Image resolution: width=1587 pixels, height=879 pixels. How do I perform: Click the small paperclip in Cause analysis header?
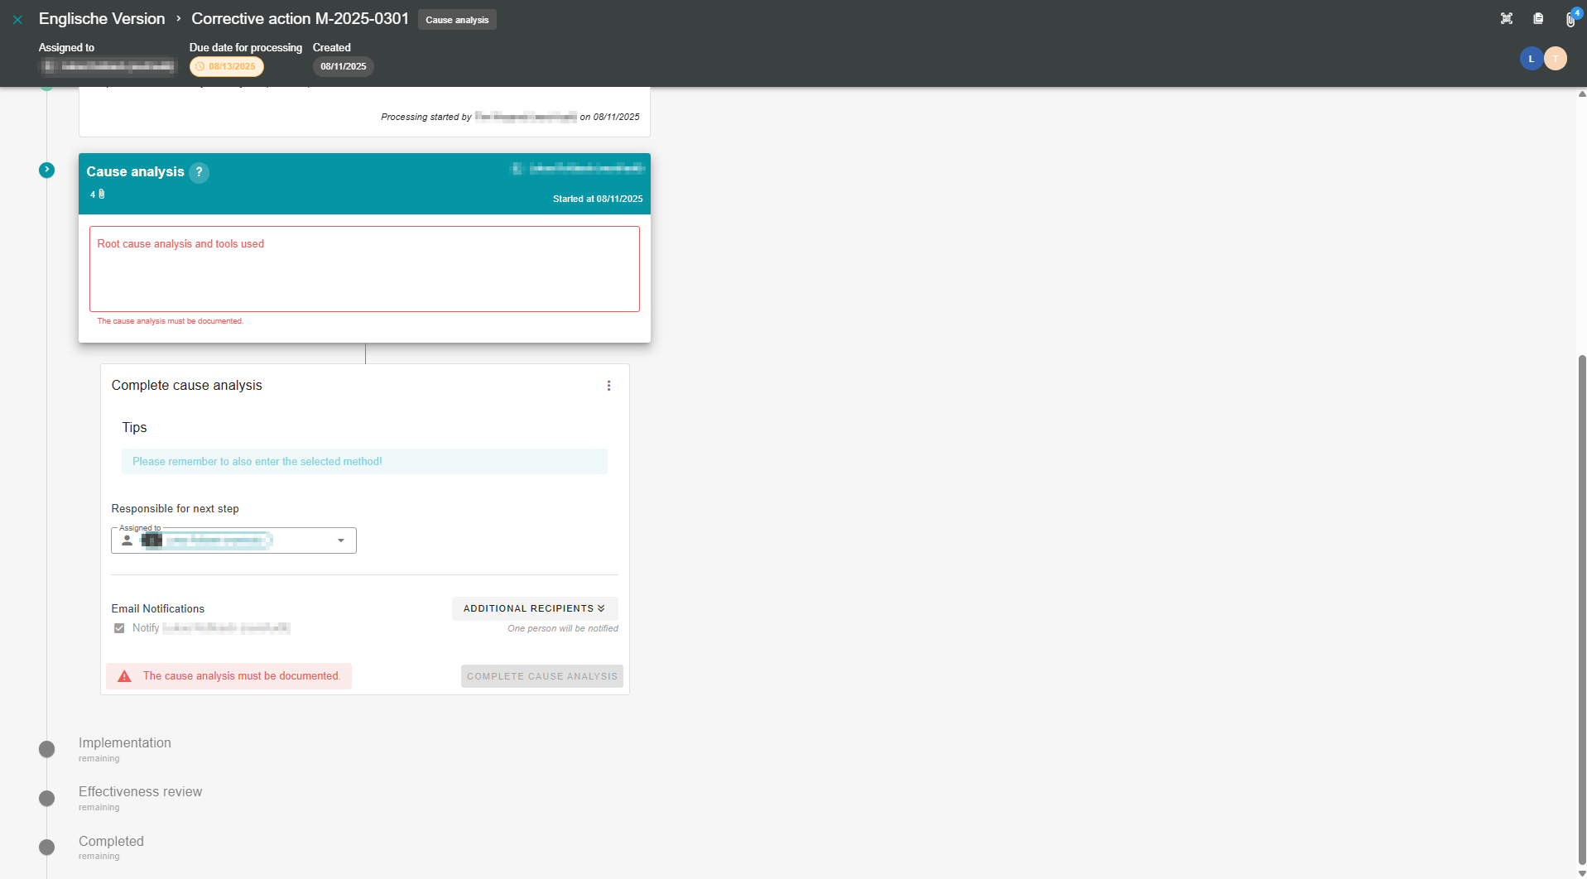pos(102,195)
